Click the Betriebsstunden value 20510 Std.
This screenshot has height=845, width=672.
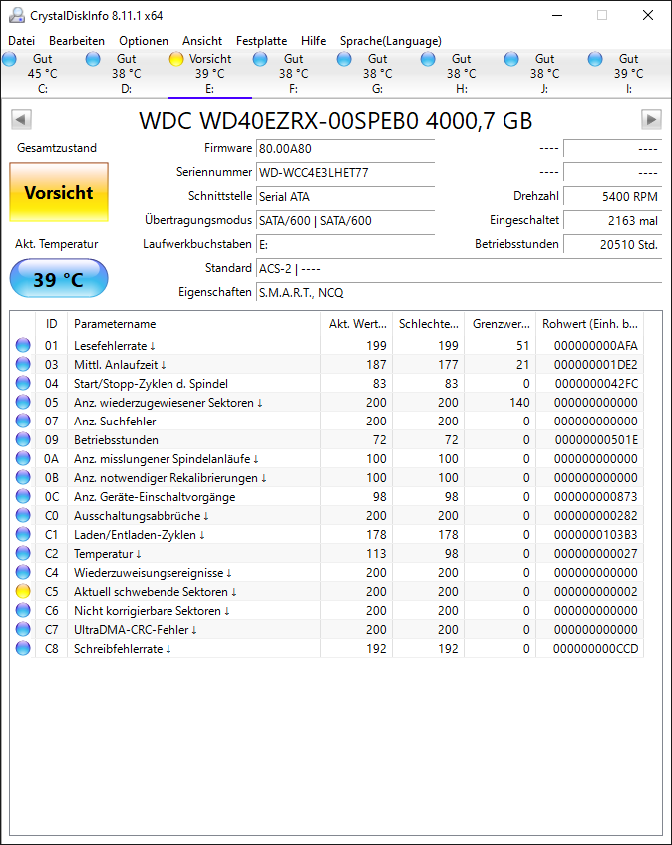coord(612,245)
